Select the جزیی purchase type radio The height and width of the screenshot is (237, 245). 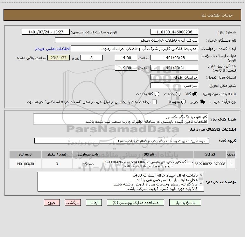tap(202, 102)
